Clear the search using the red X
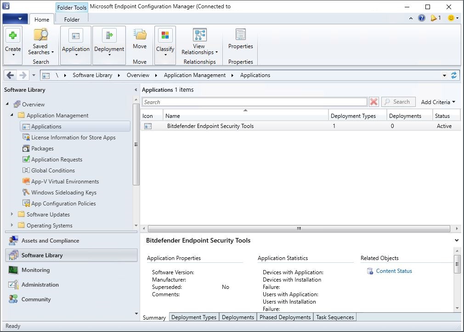 (x=374, y=101)
